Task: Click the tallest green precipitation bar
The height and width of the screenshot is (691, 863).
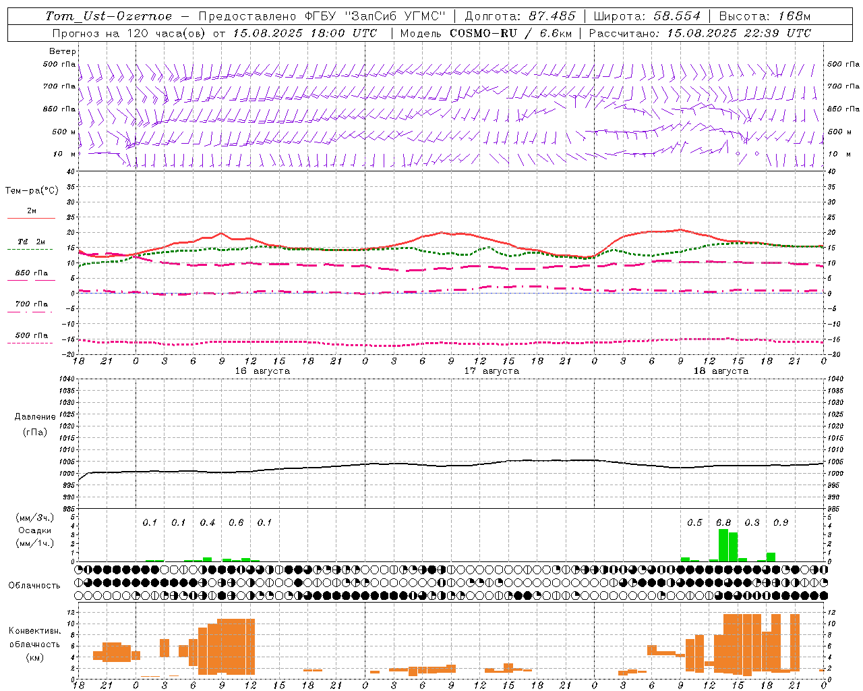Action: (x=723, y=545)
